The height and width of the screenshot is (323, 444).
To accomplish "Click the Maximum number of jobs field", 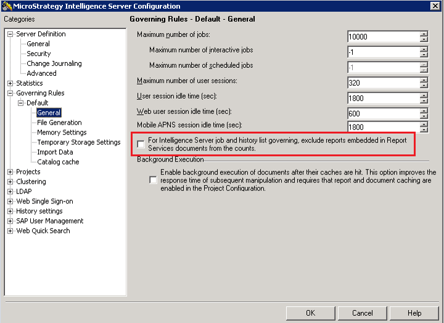I will pos(384,37).
